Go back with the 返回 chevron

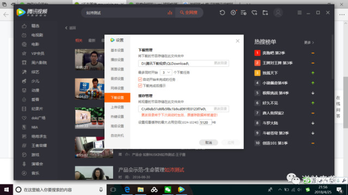click(x=70, y=28)
